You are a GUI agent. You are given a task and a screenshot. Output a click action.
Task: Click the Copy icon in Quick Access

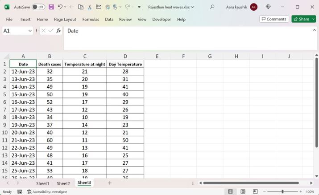(x=81, y=7)
